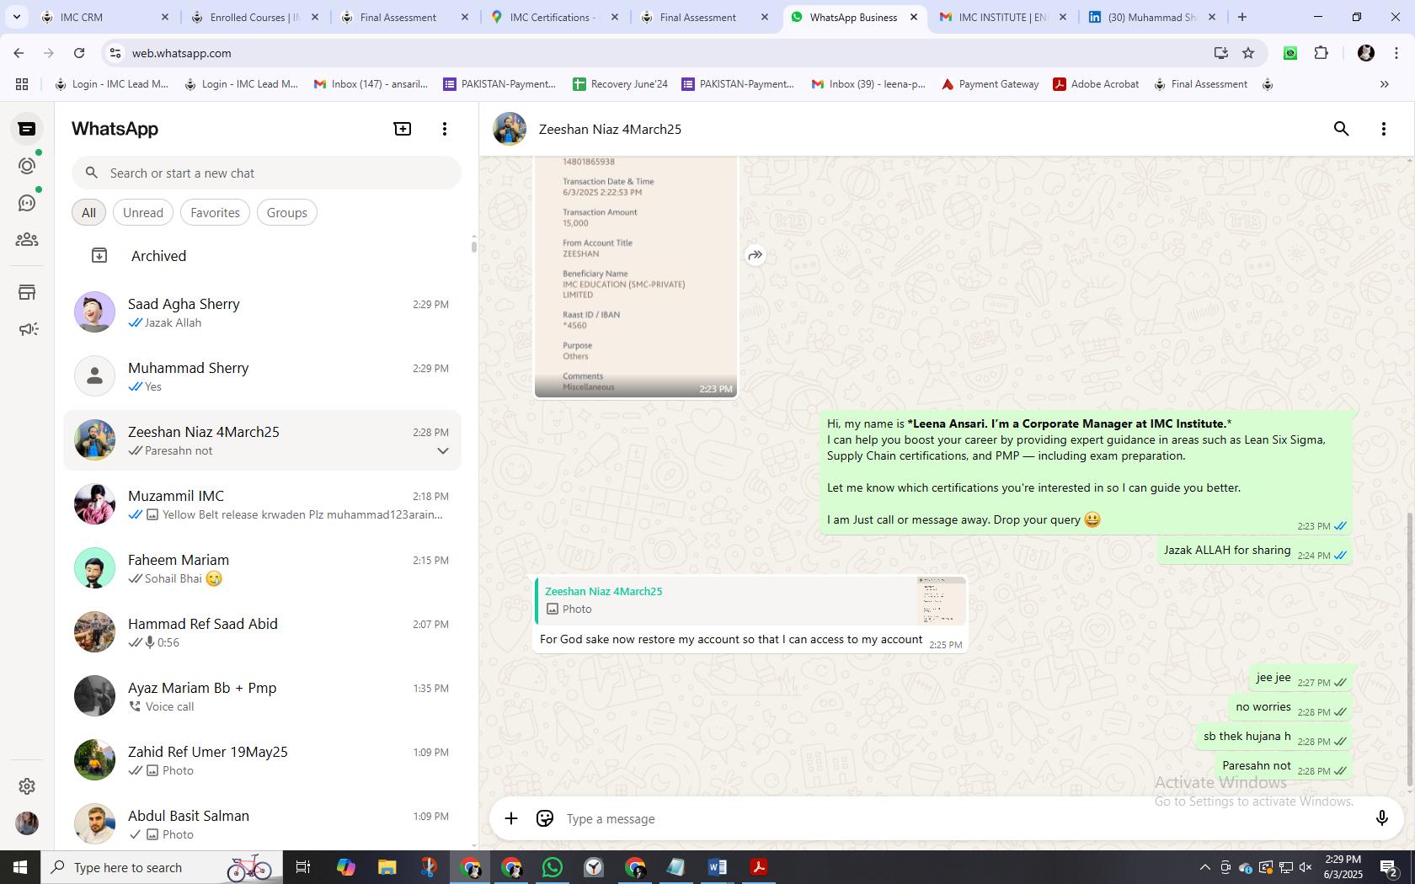Open Word from the taskbar
This screenshot has width=1415, height=884.
[x=718, y=867]
